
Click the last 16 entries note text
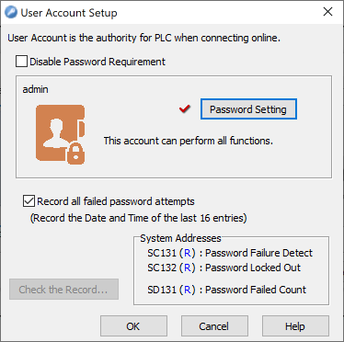pos(138,218)
